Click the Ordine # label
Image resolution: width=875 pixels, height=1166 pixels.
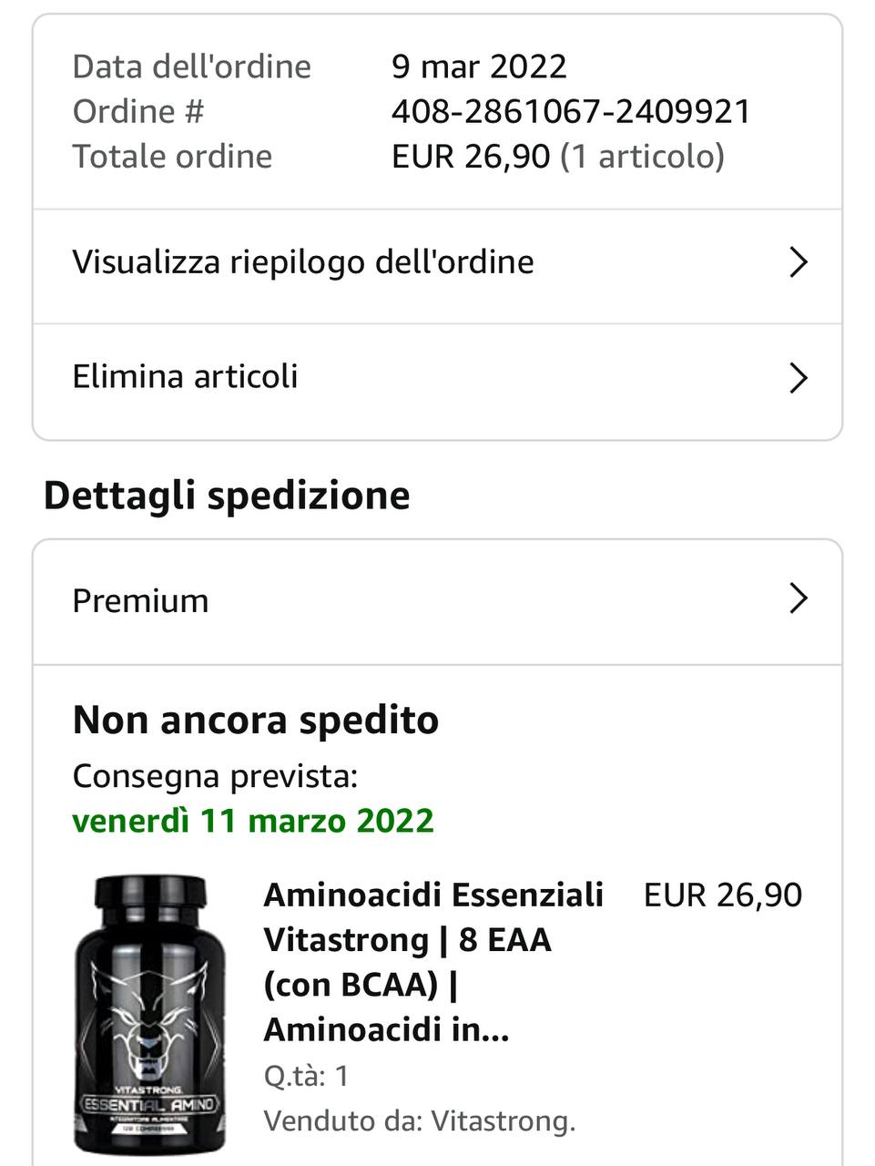click(137, 112)
